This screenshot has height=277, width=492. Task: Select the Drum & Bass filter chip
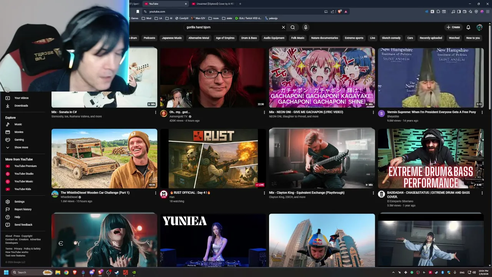coord(249,38)
